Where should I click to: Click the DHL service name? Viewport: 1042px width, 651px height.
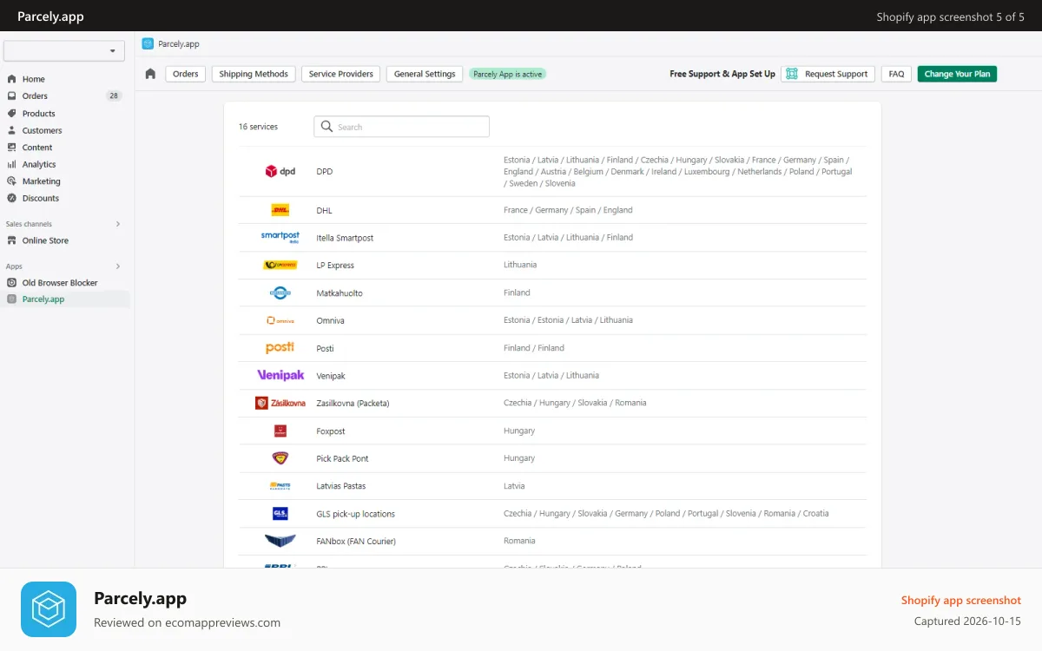324,210
